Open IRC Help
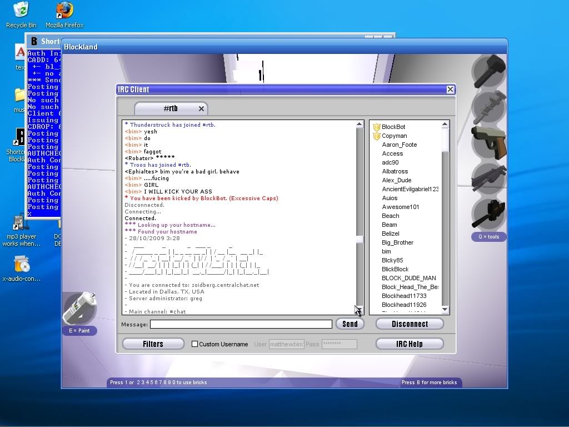This screenshot has height=427, width=569. coord(410,344)
